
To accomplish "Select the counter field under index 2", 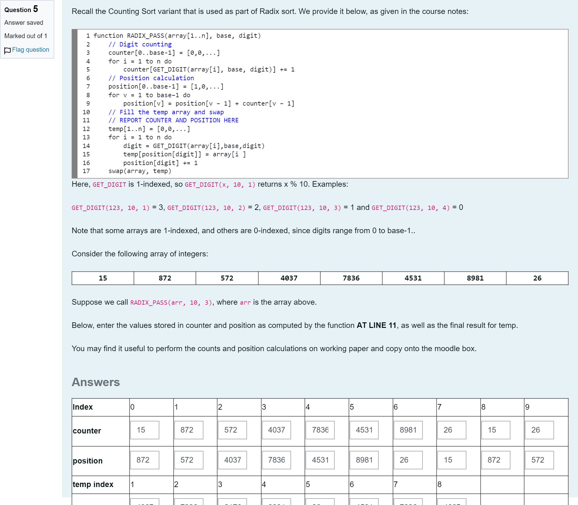I will [x=232, y=430].
